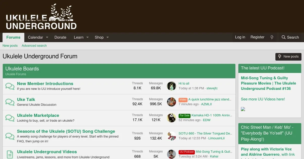Click Ukulele Marketplace speech bubble icon
The image size is (304, 159).
[x=10, y=118]
